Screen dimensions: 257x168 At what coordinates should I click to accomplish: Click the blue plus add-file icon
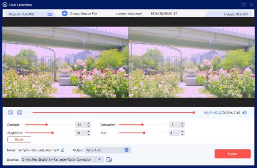65,13
